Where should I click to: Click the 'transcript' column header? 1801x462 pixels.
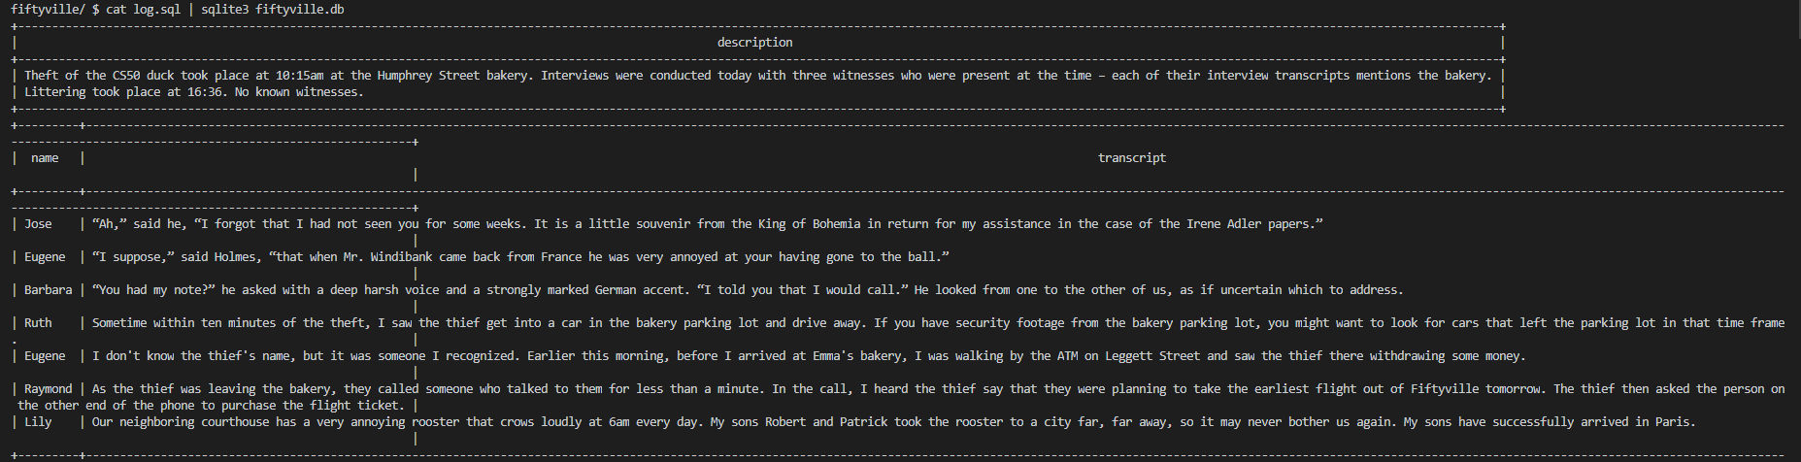(1132, 158)
